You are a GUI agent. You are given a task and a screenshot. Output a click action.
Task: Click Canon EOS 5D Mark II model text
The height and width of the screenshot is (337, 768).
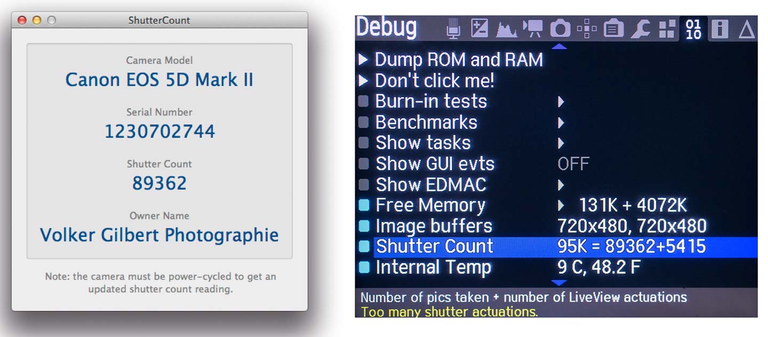tap(159, 80)
